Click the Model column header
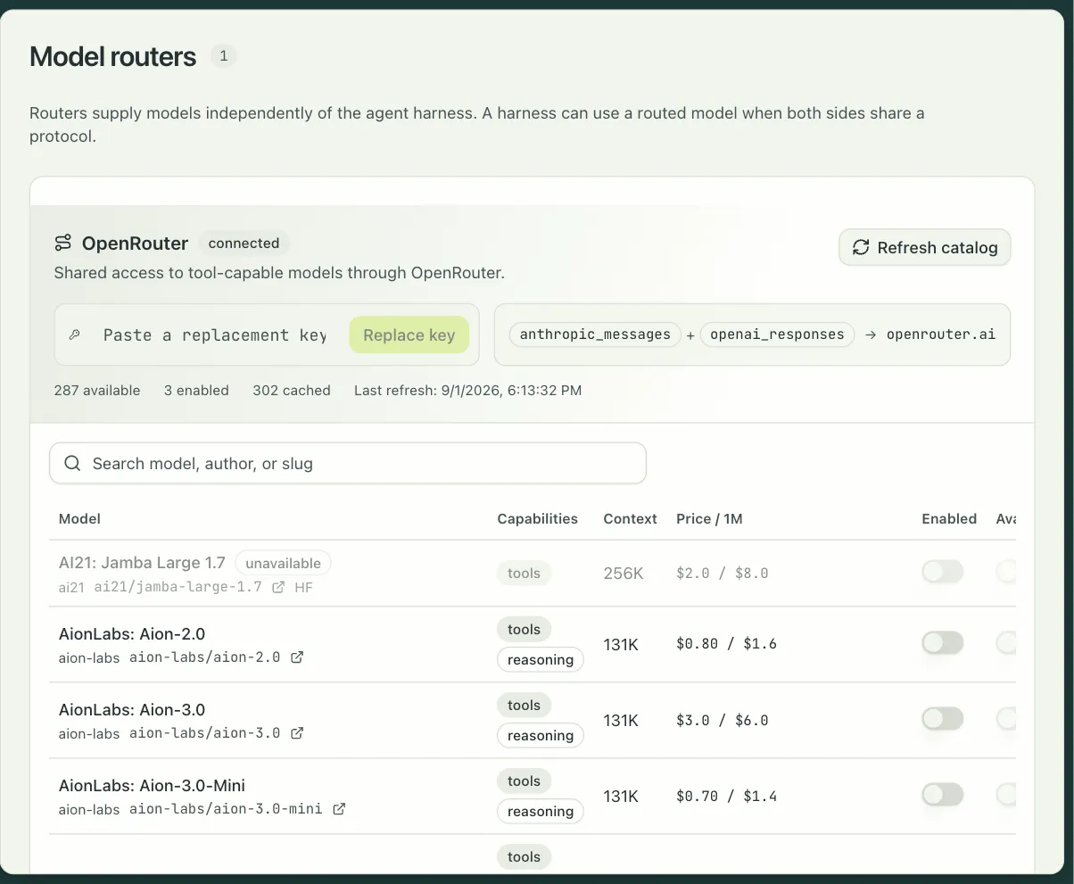The width and height of the screenshot is (1074, 884). (79, 518)
